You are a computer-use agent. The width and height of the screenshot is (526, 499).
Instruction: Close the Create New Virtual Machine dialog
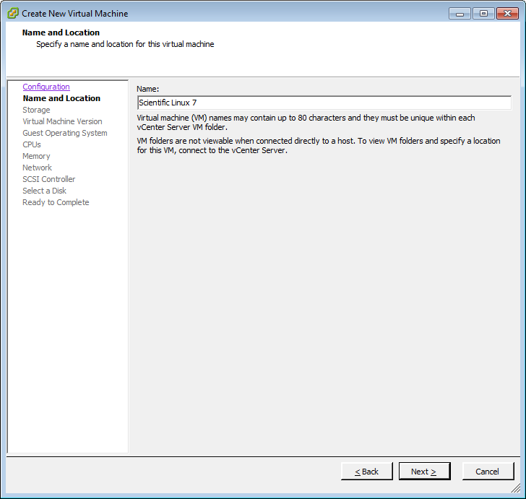click(507, 14)
